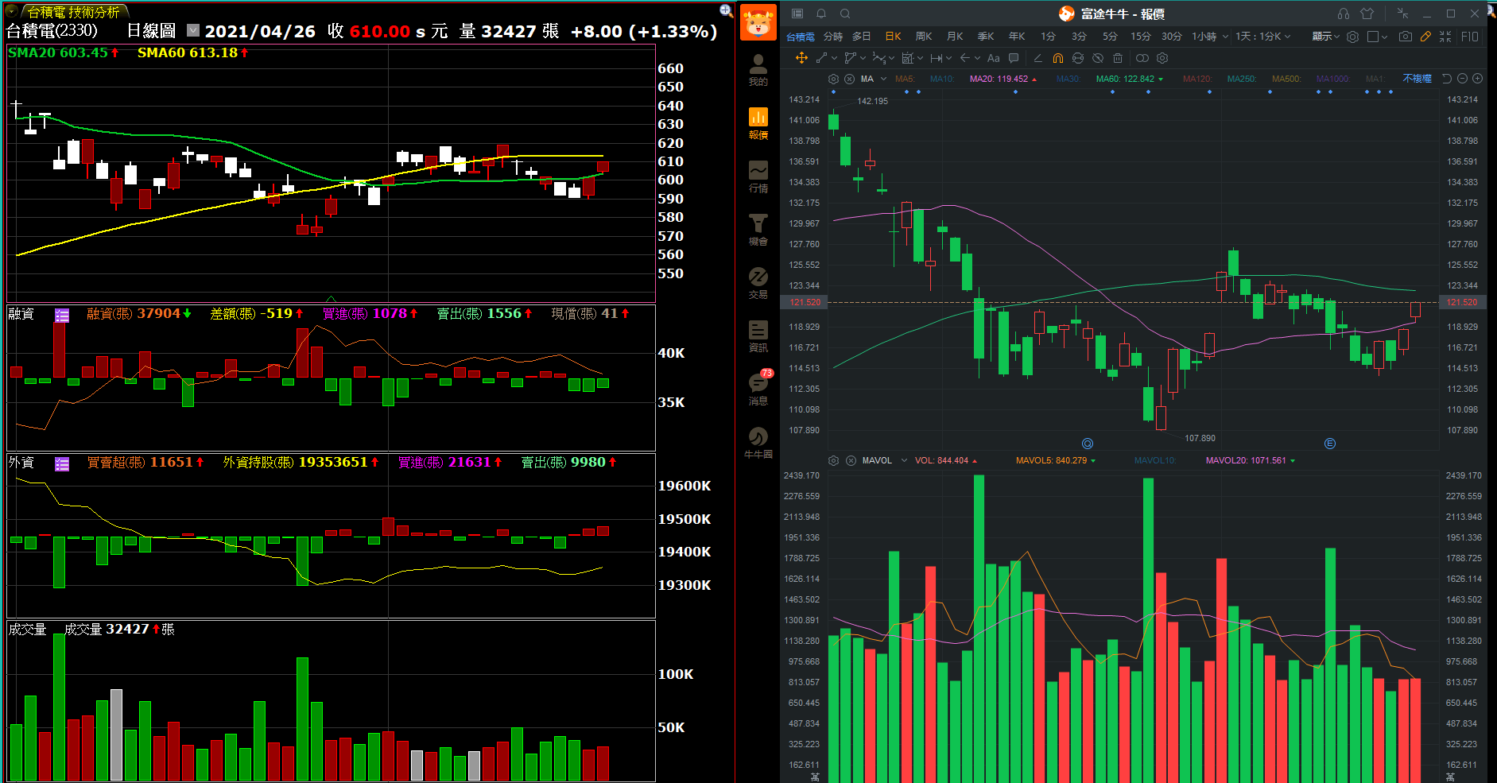
Task: Click the 不複權 adjustment link
Action: coord(1417,79)
